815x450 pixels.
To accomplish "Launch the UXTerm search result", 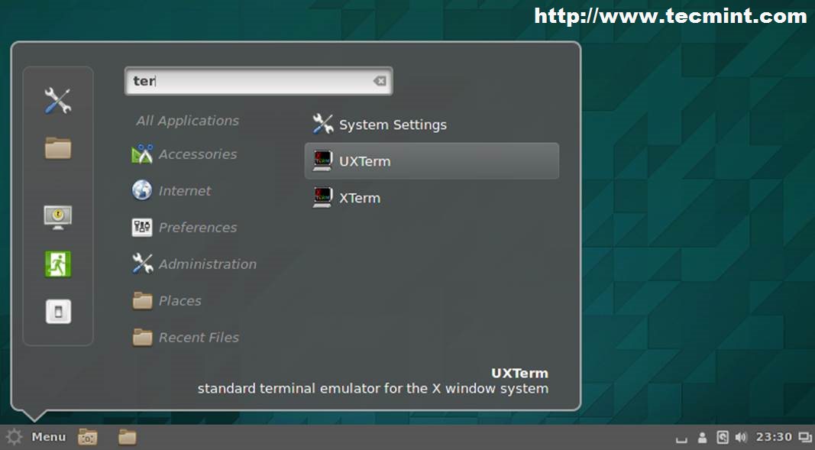I will tap(432, 161).
